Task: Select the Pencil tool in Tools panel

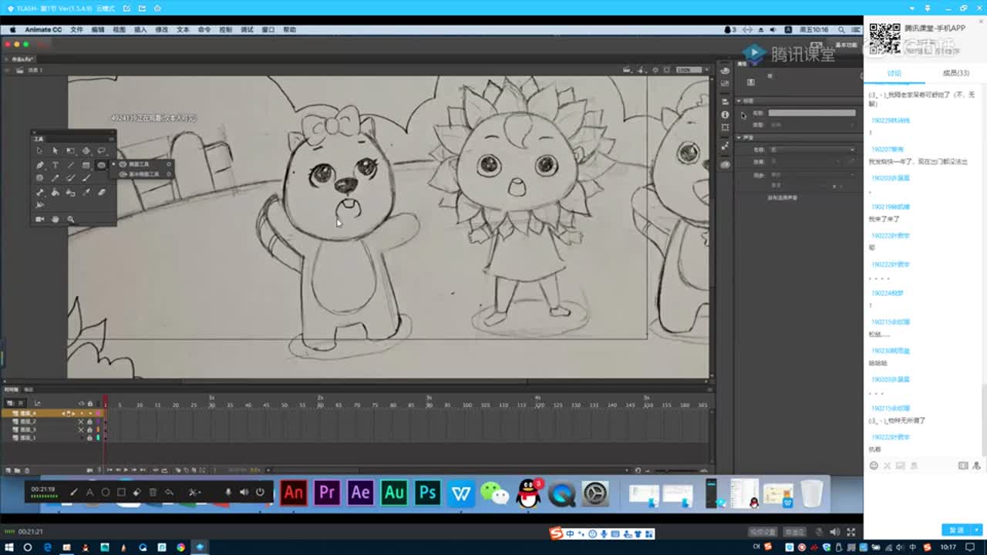Action: click(56, 178)
